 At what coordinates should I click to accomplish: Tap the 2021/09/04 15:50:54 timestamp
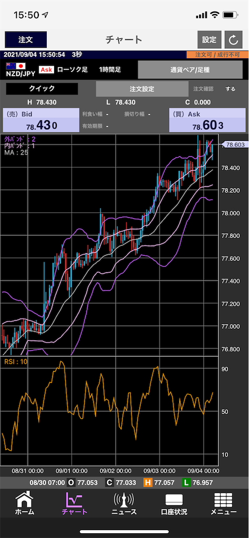(34, 55)
